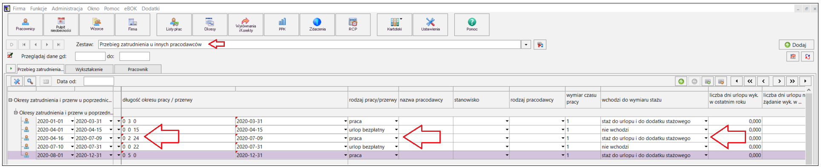Click the refresh arrows icon below Dodaj

807,56
